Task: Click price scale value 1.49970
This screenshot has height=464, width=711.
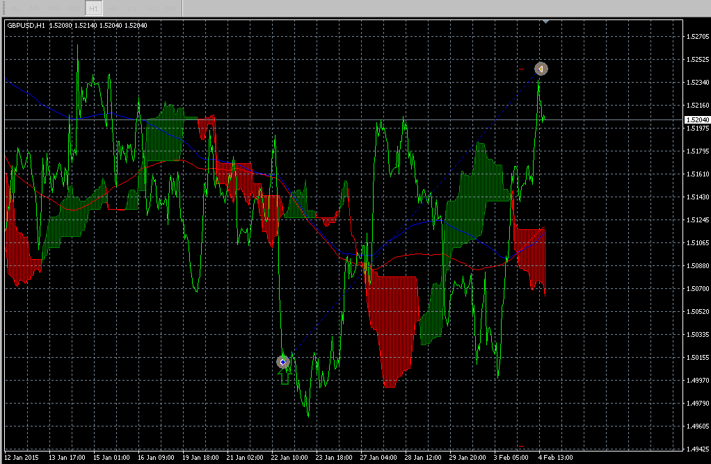Action: click(x=697, y=381)
